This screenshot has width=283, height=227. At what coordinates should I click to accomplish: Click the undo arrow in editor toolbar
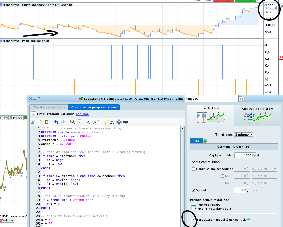pos(56,122)
